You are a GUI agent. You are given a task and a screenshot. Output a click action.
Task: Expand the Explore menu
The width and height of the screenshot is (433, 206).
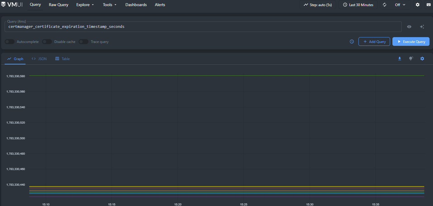point(85,5)
